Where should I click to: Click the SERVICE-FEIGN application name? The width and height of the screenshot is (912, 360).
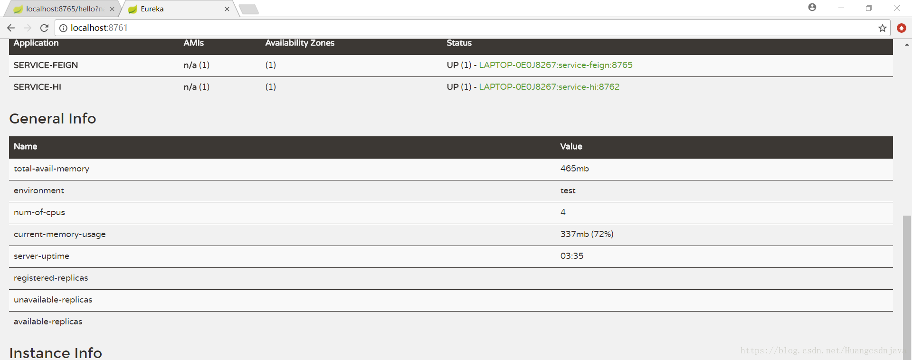(x=46, y=65)
